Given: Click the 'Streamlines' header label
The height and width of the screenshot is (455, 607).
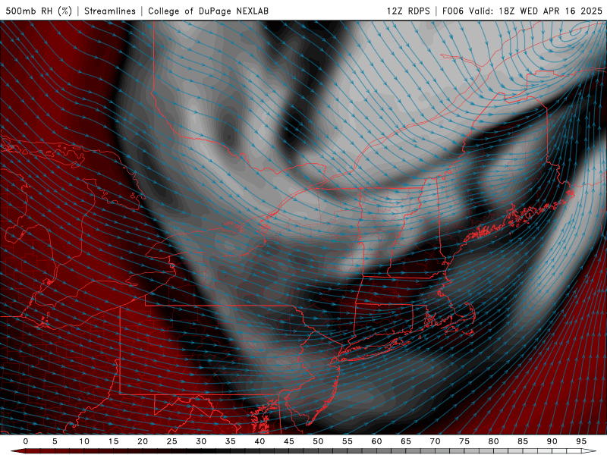Looking at the screenshot, I should [x=110, y=11].
